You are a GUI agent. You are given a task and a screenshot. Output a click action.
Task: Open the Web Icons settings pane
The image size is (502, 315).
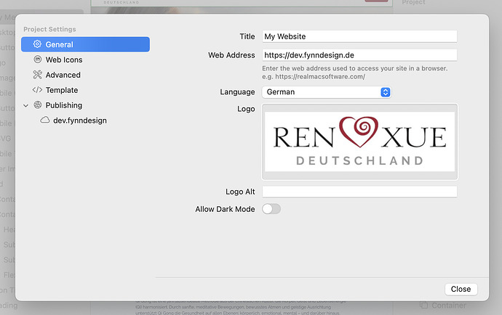(85, 60)
